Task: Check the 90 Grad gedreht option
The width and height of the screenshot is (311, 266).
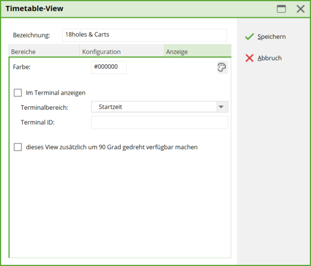Action: pos(18,147)
